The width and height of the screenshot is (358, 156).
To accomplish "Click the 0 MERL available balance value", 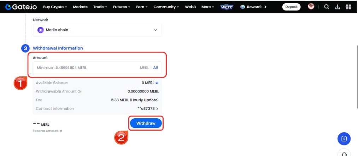I will point(148,83).
